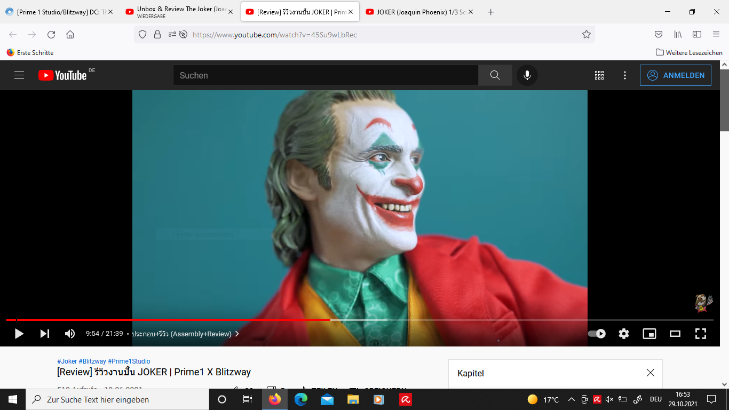Open the Firefox application menu
The image size is (729, 410).
[716, 34]
